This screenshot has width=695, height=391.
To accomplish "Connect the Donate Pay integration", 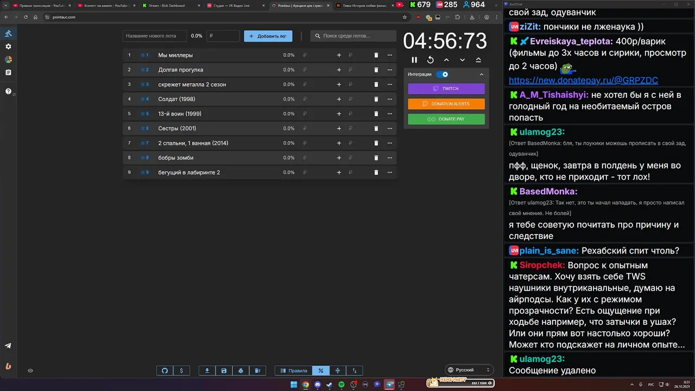I will pyautogui.click(x=446, y=119).
